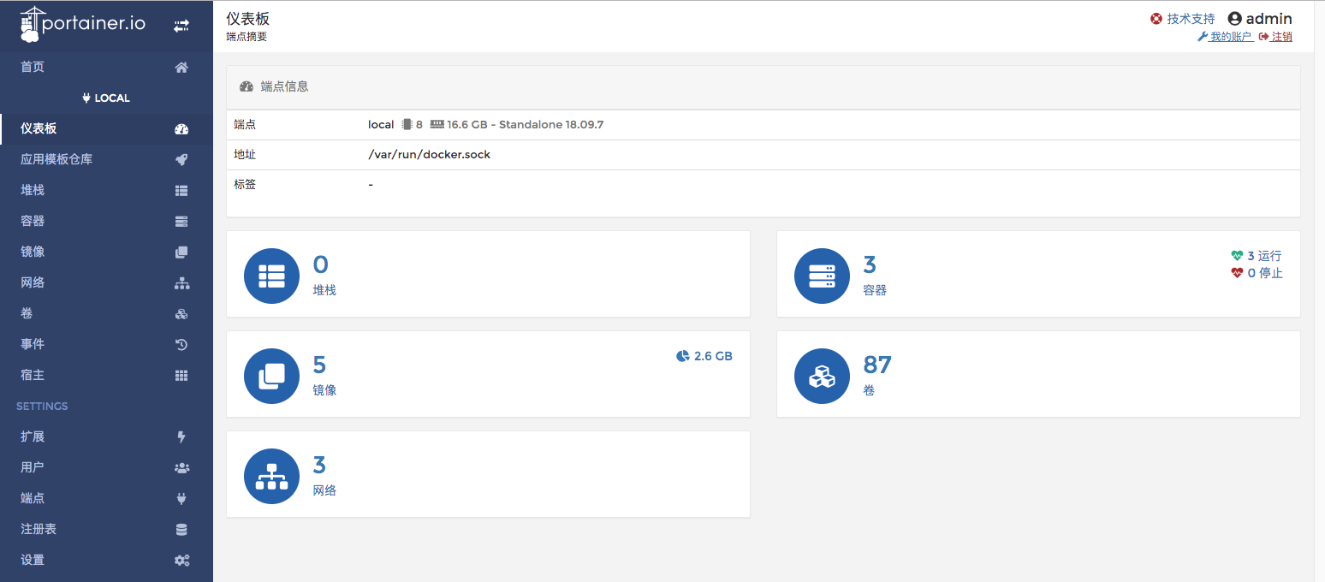Click the red heartbeat 0 停止 status
This screenshot has width=1325, height=582.
(x=1257, y=273)
